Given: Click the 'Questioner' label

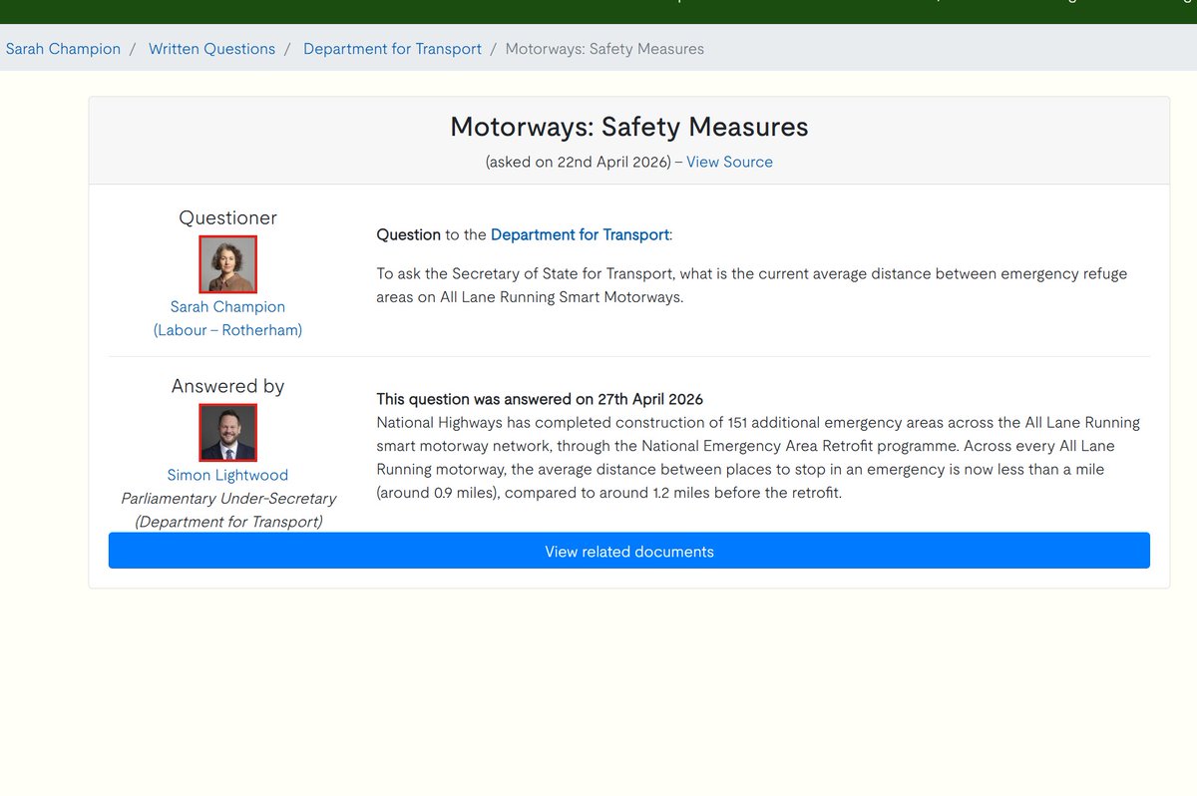Looking at the screenshot, I should tap(227, 217).
